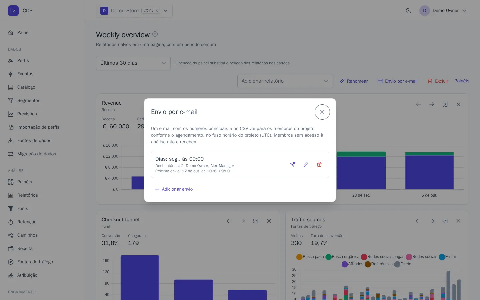Open the Demo Owner account menu

tap(443, 11)
